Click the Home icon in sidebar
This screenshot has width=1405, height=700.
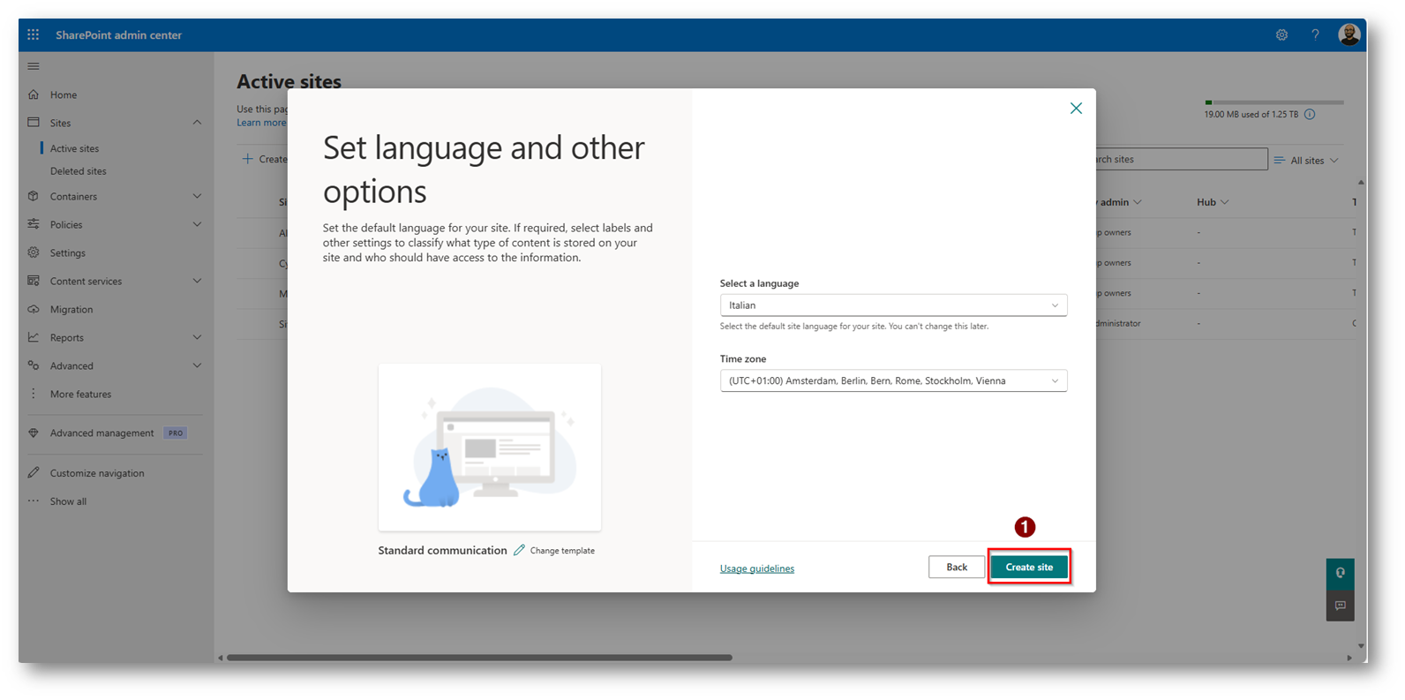point(34,94)
